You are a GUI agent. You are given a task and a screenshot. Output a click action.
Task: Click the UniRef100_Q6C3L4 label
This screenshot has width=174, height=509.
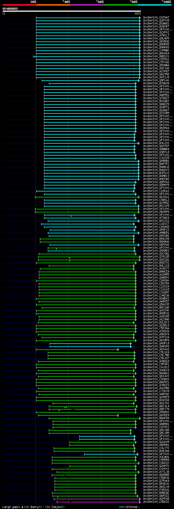tap(156, 406)
